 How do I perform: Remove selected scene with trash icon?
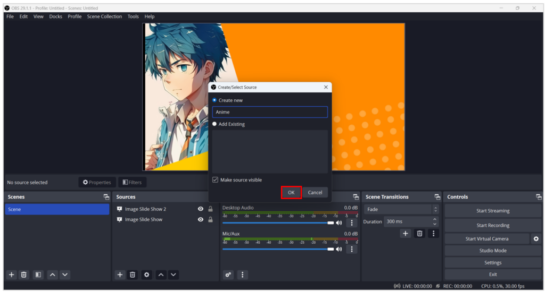pos(24,274)
